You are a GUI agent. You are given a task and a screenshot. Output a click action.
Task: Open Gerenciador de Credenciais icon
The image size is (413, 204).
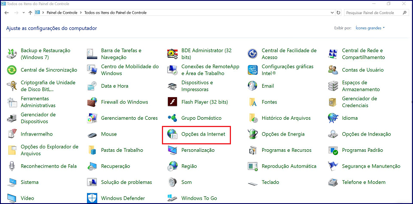(333, 102)
